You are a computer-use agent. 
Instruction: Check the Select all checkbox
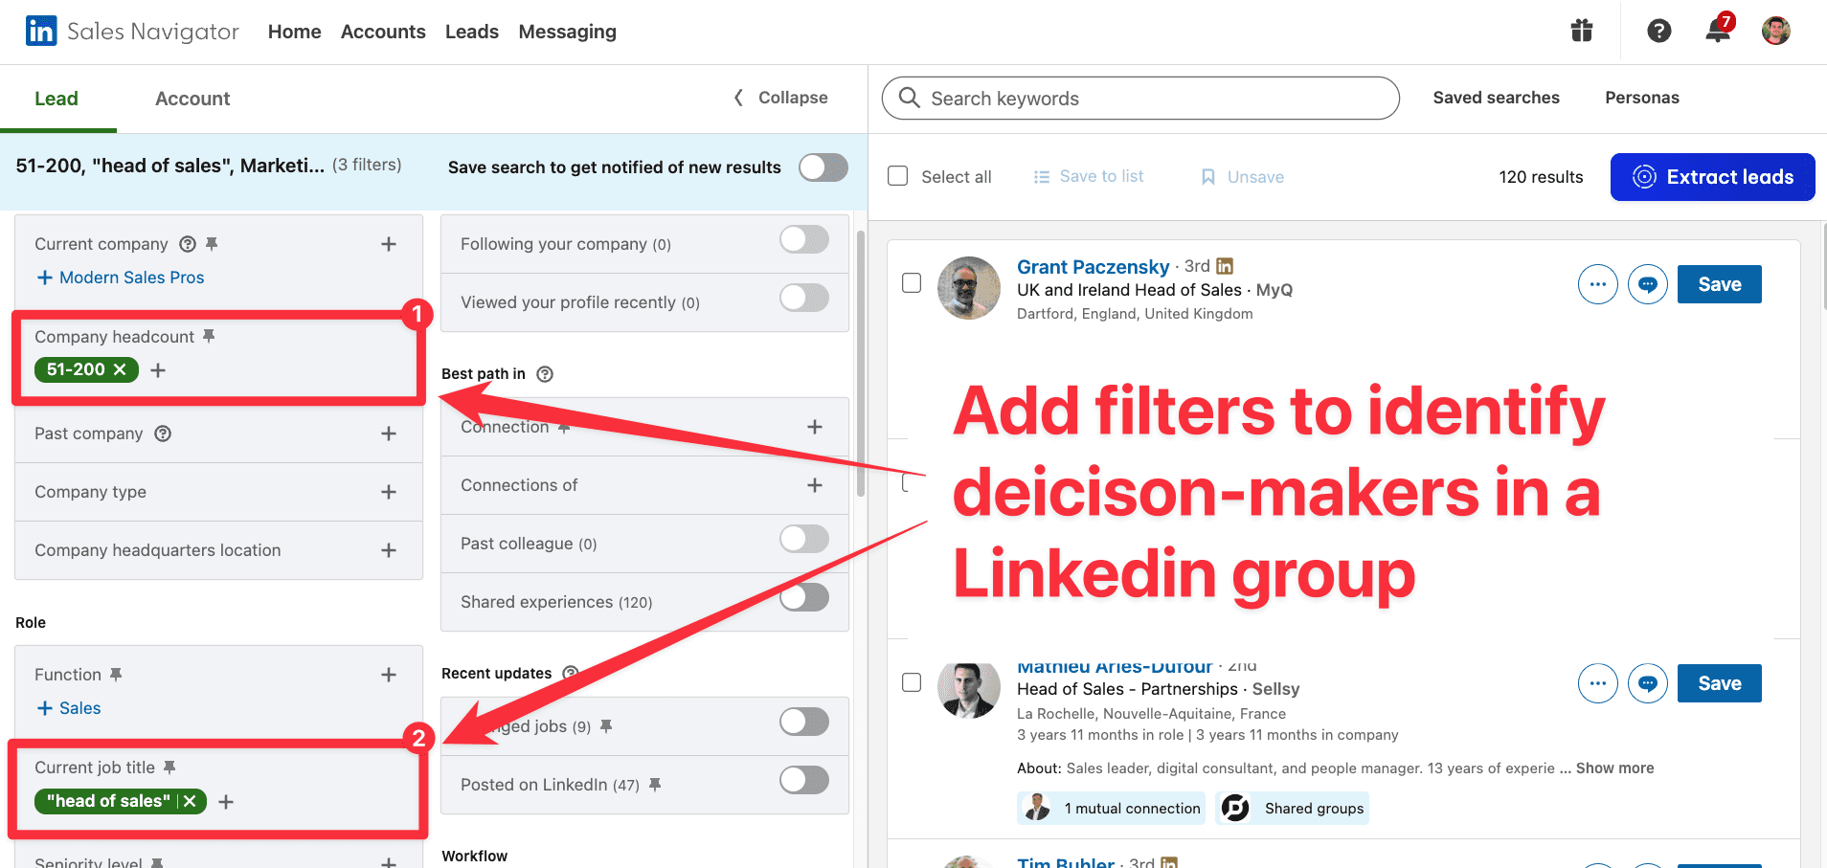click(897, 176)
